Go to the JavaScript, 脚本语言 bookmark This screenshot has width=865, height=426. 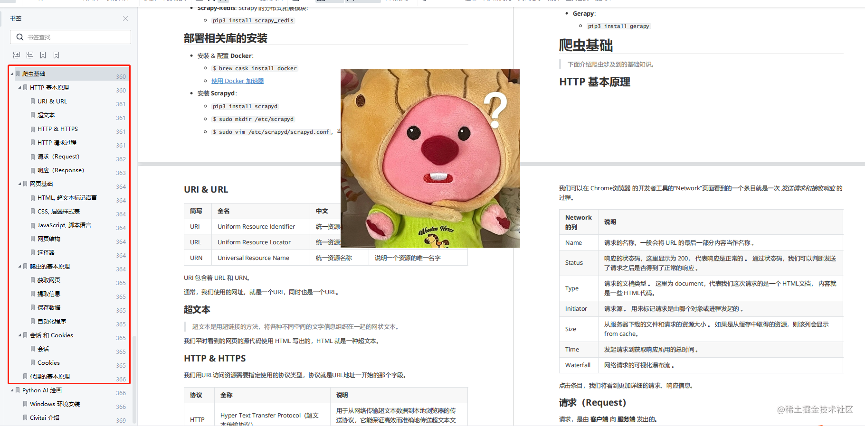[64, 225]
